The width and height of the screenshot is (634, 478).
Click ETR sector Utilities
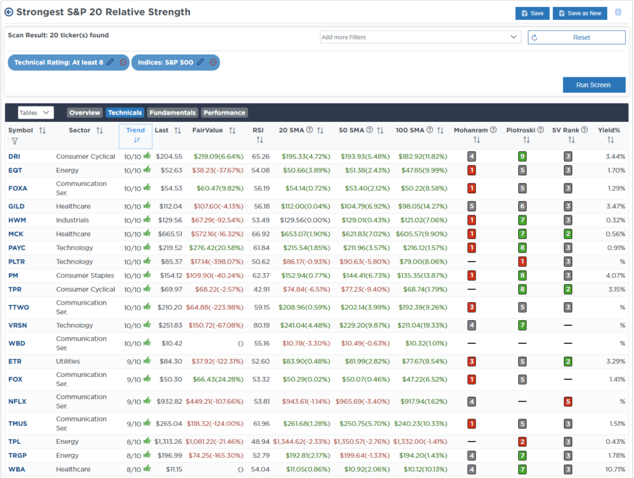[x=68, y=361]
